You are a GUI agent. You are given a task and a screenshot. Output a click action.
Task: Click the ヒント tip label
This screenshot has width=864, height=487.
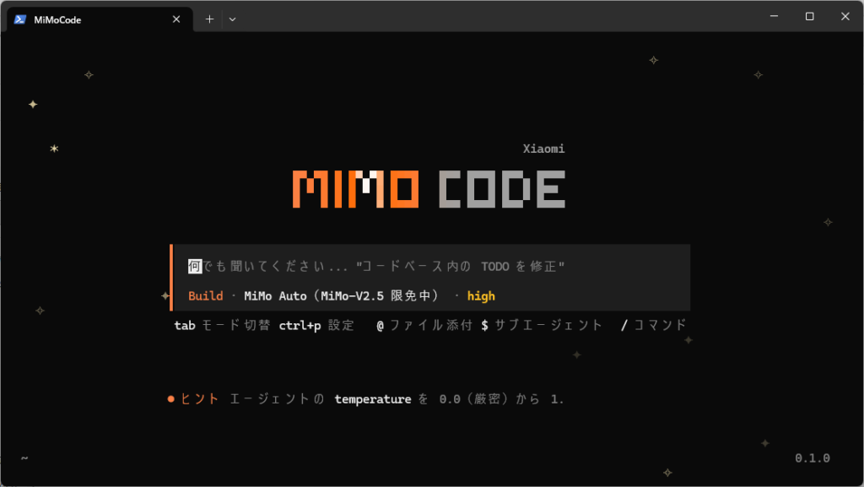199,399
